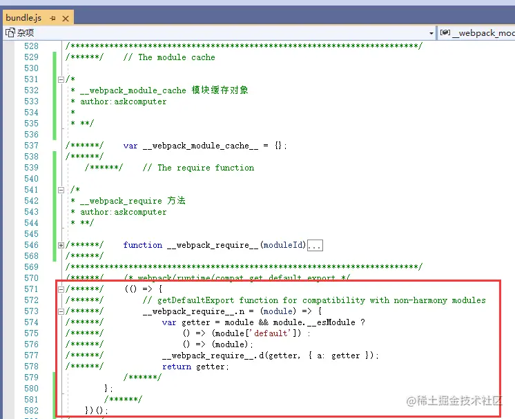Click the member icon beside __webpack_mod

[445, 32]
